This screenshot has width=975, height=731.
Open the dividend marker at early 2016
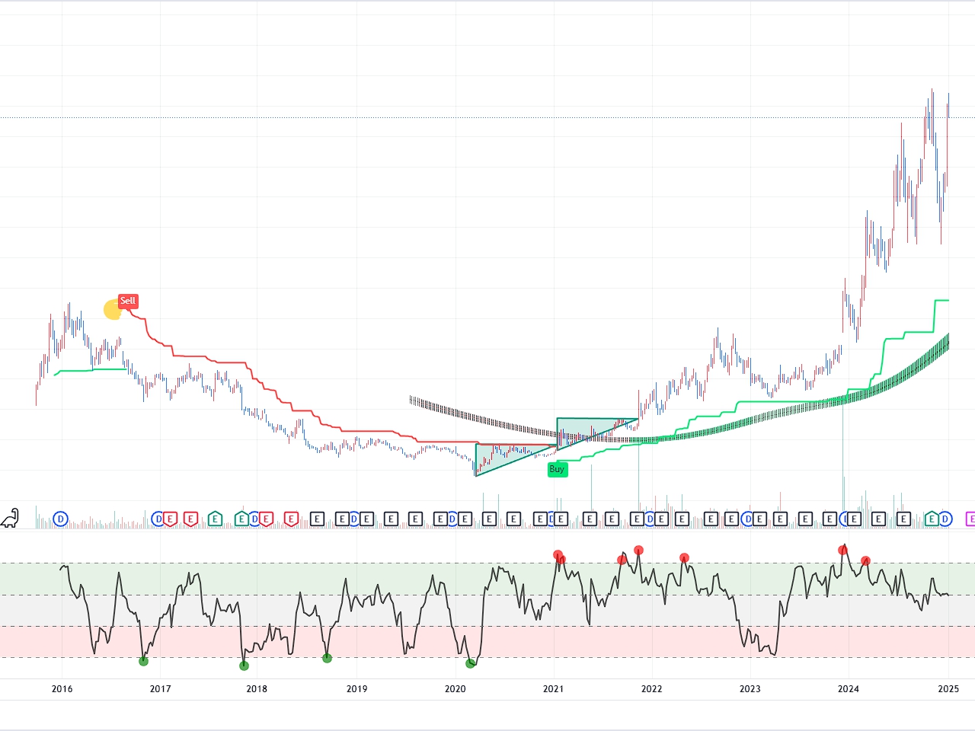[x=61, y=519]
